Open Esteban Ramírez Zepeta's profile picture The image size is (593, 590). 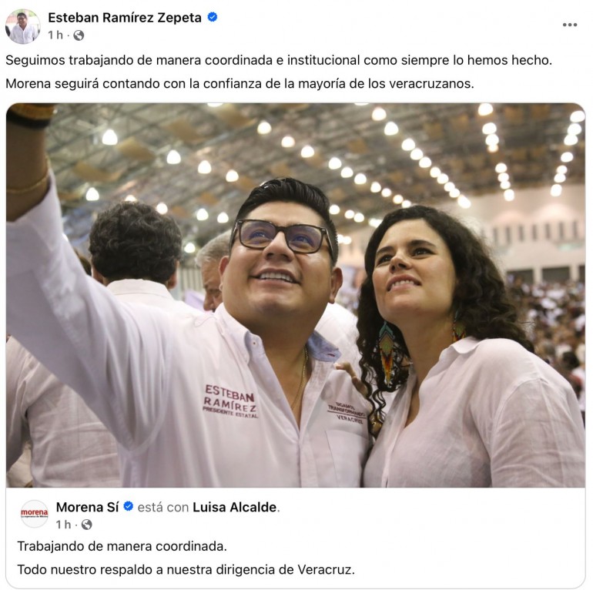coord(22,26)
